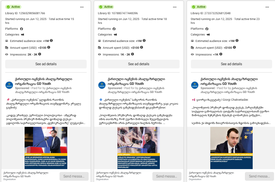Screen dimensions: 275x182
Task: Open GD Youth page name in second ad
Action: pyautogui.click(x=136, y=81)
